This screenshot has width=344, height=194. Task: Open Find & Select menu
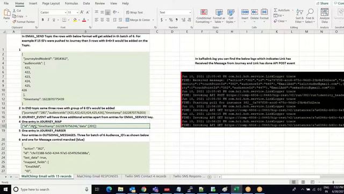310,16
